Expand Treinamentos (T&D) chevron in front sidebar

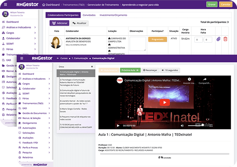(x=49, y=103)
